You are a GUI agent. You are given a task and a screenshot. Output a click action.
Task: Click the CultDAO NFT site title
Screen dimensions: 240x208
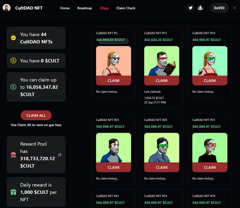point(29,8)
